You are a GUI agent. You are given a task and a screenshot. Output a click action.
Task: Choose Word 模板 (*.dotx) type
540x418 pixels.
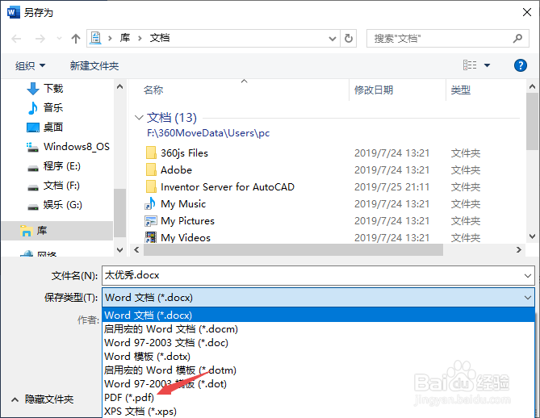(x=318, y=357)
